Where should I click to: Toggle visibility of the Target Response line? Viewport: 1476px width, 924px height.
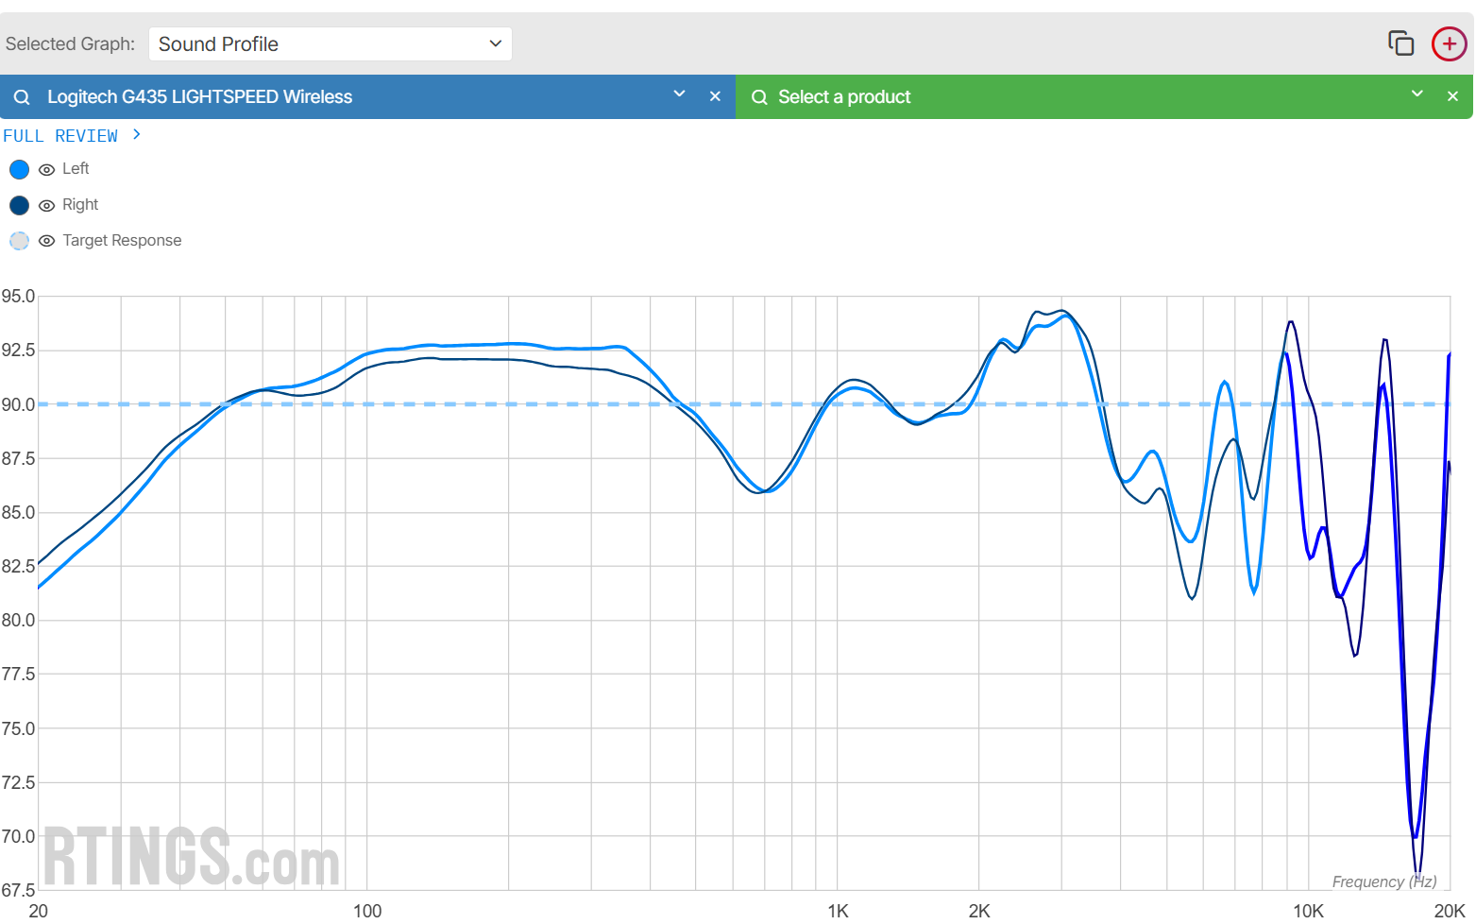(46, 242)
